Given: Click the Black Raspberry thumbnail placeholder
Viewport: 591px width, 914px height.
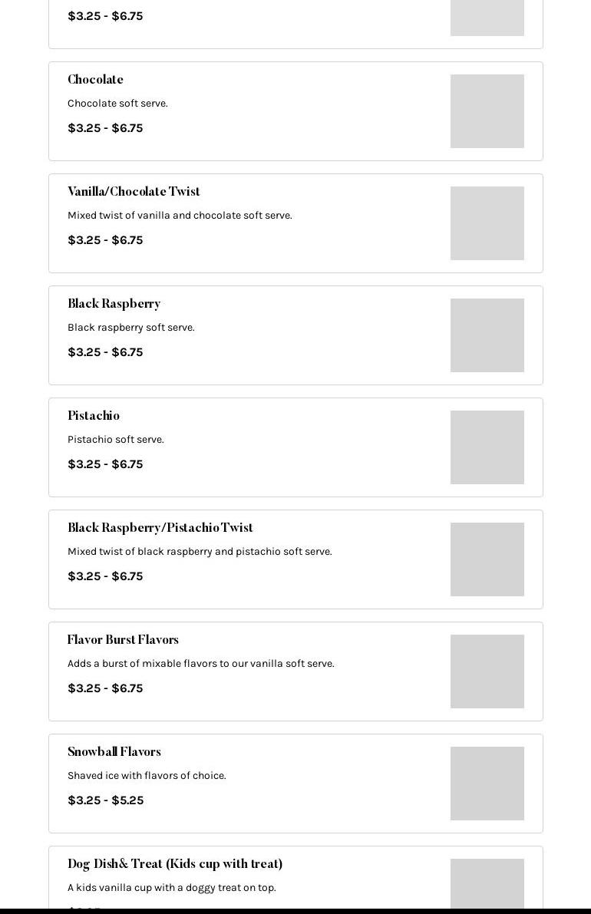Looking at the screenshot, I should [487, 335].
